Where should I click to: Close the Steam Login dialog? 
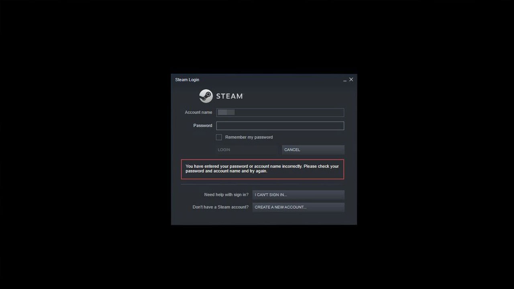pyautogui.click(x=351, y=79)
